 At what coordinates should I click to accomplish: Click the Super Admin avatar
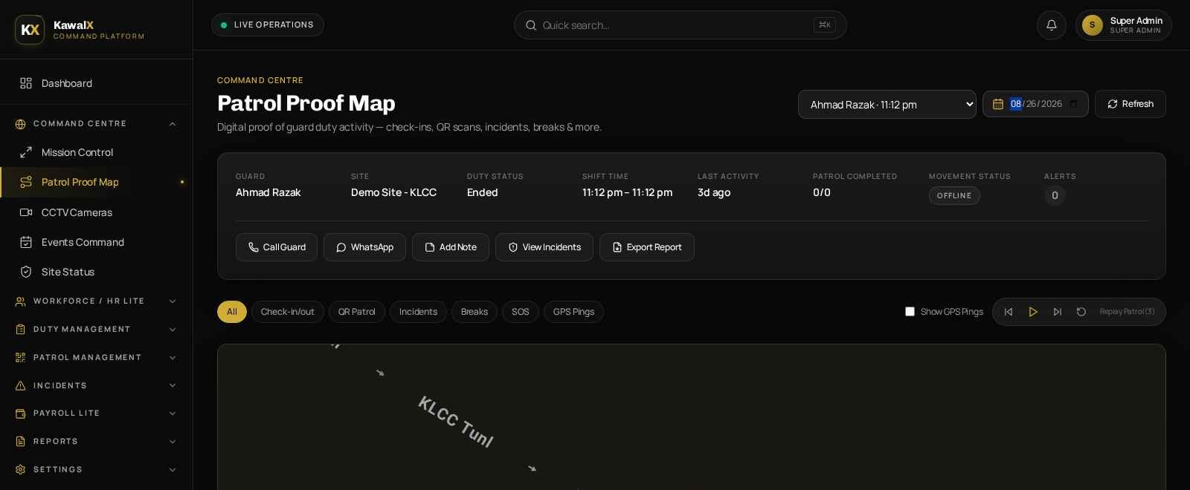pyautogui.click(x=1092, y=25)
